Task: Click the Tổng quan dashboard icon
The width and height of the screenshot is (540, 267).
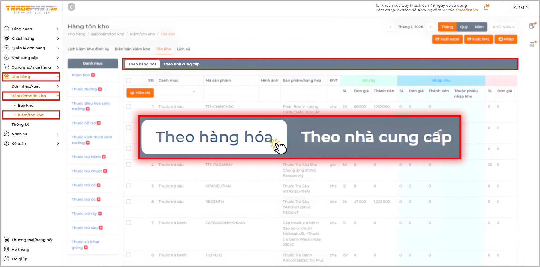Action: [6, 29]
